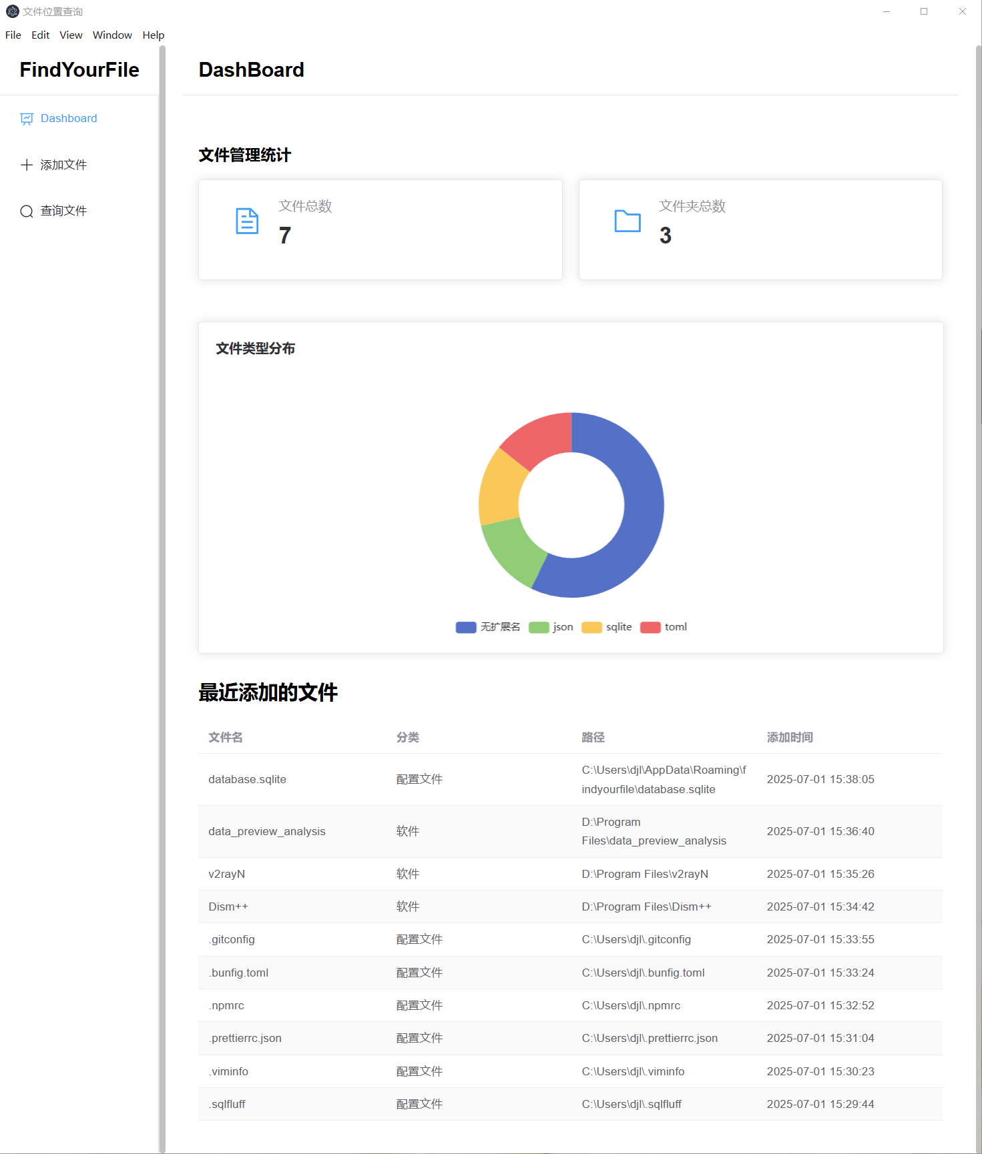
Task: Toggle the json legend entry
Action: tap(551, 627)
